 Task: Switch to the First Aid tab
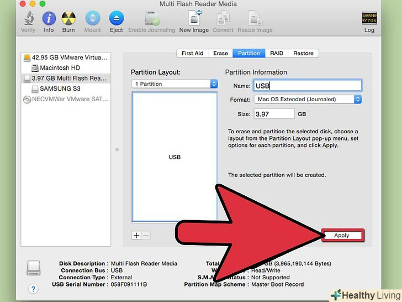[192, 53]
